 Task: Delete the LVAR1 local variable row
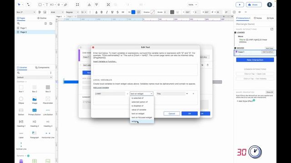click(x=193, y=94)
